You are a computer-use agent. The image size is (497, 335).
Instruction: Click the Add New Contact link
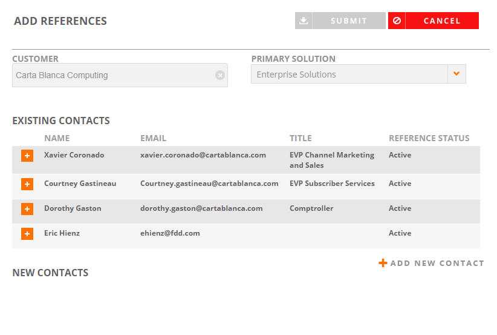point(437,264)
